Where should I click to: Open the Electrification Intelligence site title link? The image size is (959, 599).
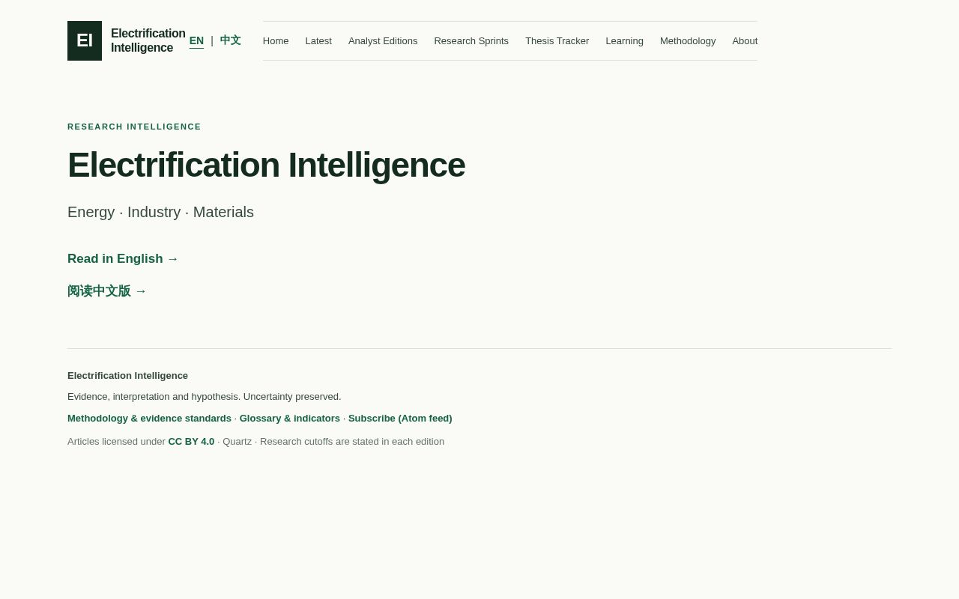click(x=148, y=40)
